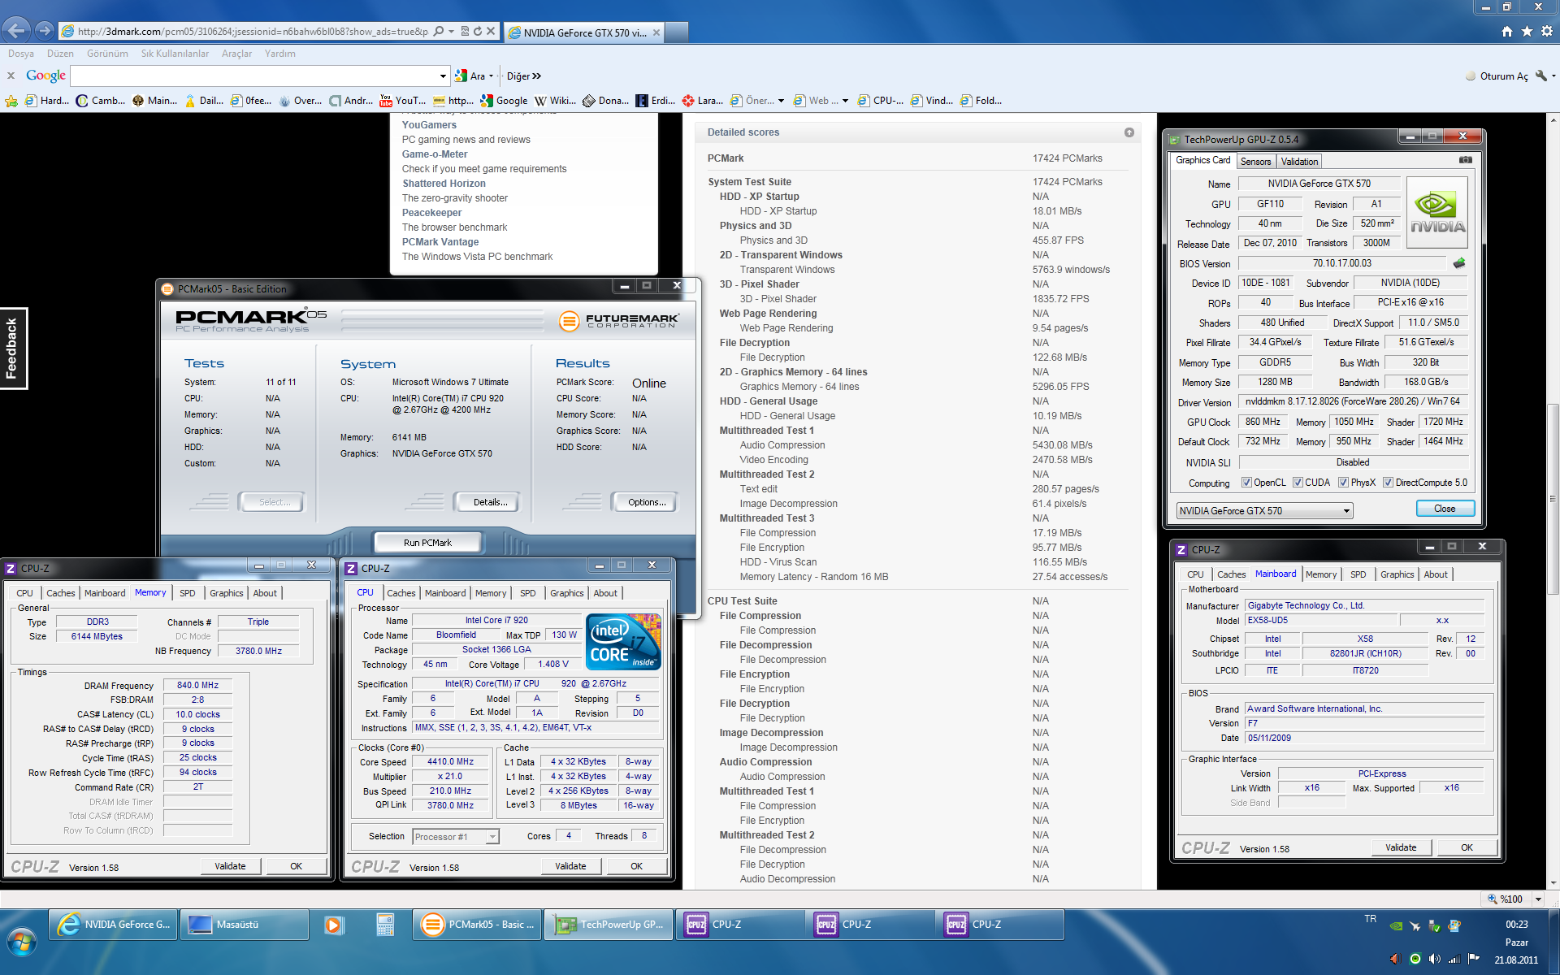Open the Processor #1 selection dropdown
The width and height of the screenshot is (1560, 975).
pyautogui.click(x=456, y=837)
